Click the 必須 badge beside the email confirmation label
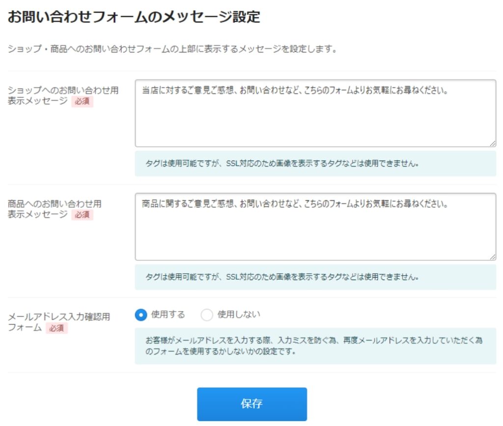 (56, 328)
